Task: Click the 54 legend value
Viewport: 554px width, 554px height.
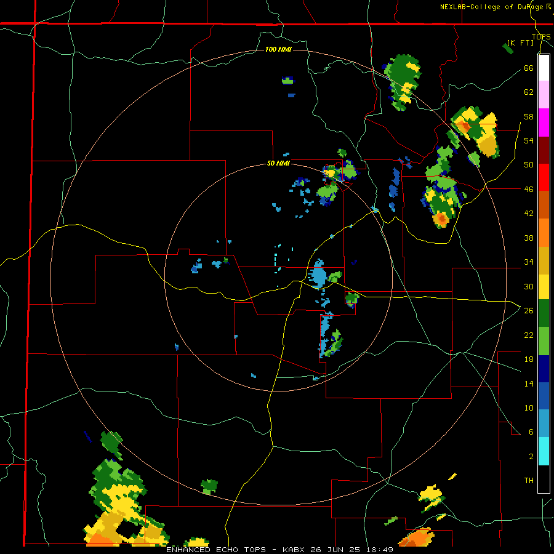Action: [x=529, y=140]
